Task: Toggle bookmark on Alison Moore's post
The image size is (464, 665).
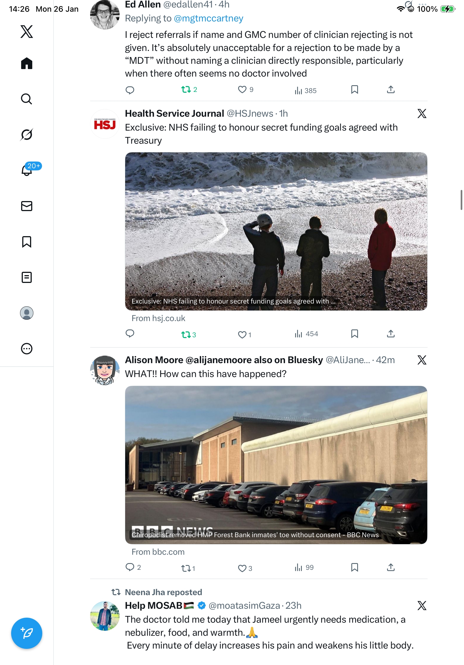Action: (354, 567)
